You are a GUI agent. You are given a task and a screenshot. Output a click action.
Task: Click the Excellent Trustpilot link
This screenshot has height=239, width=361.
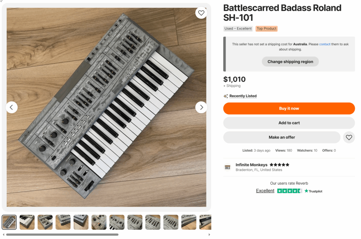click(265, 191)
